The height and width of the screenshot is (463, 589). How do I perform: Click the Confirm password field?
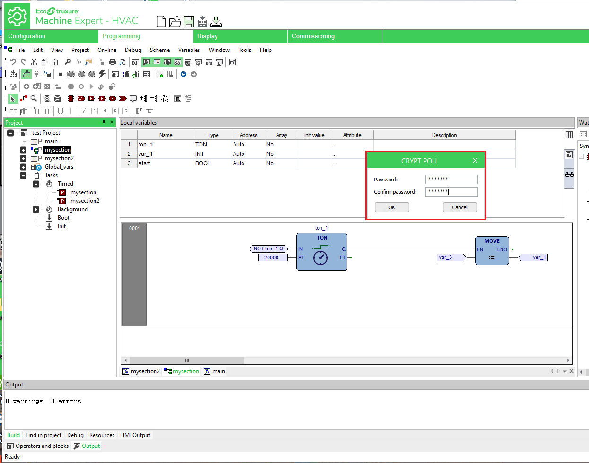click(x=451, y=192)
